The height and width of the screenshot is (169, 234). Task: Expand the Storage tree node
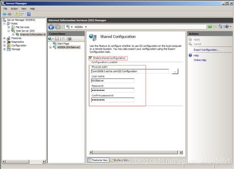[x=5, y=49]
